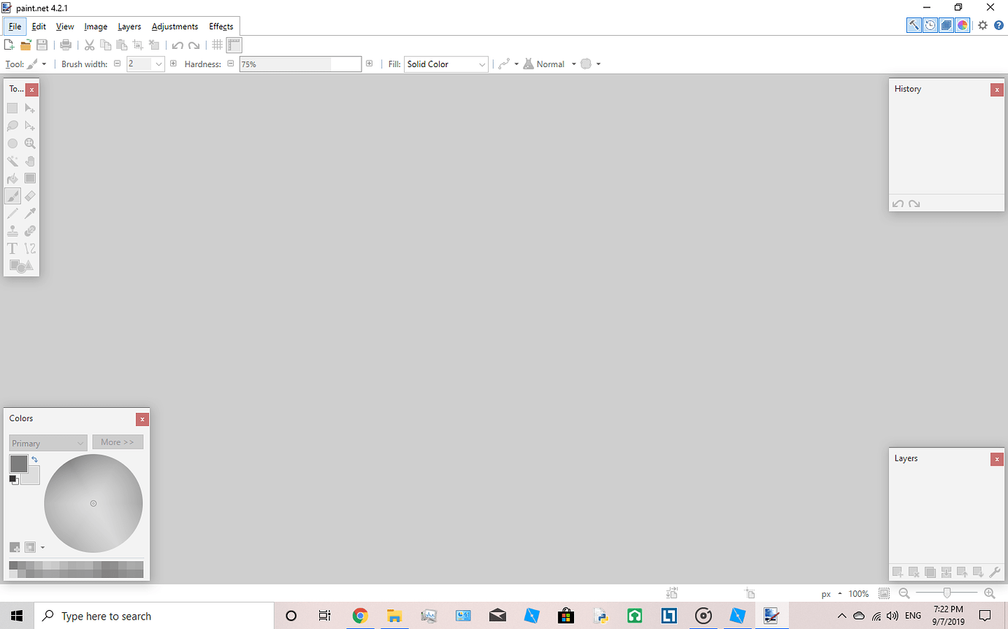Screen dimensions: 1008x629
Task: Select the primary color swatch
Action: tap(18, 463)
